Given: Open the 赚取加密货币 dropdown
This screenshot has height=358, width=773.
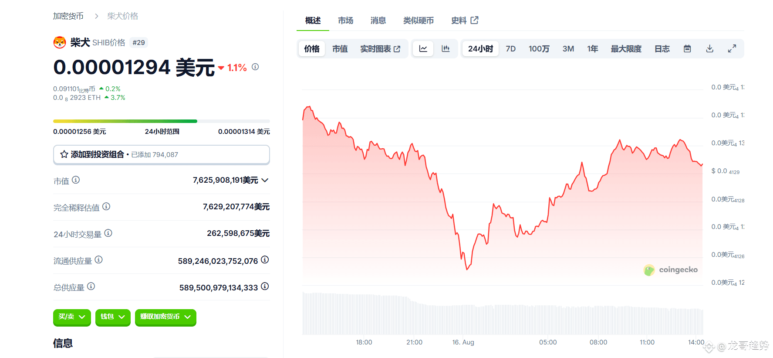Looking at the screenshot, I should click(x=165, y=317).
